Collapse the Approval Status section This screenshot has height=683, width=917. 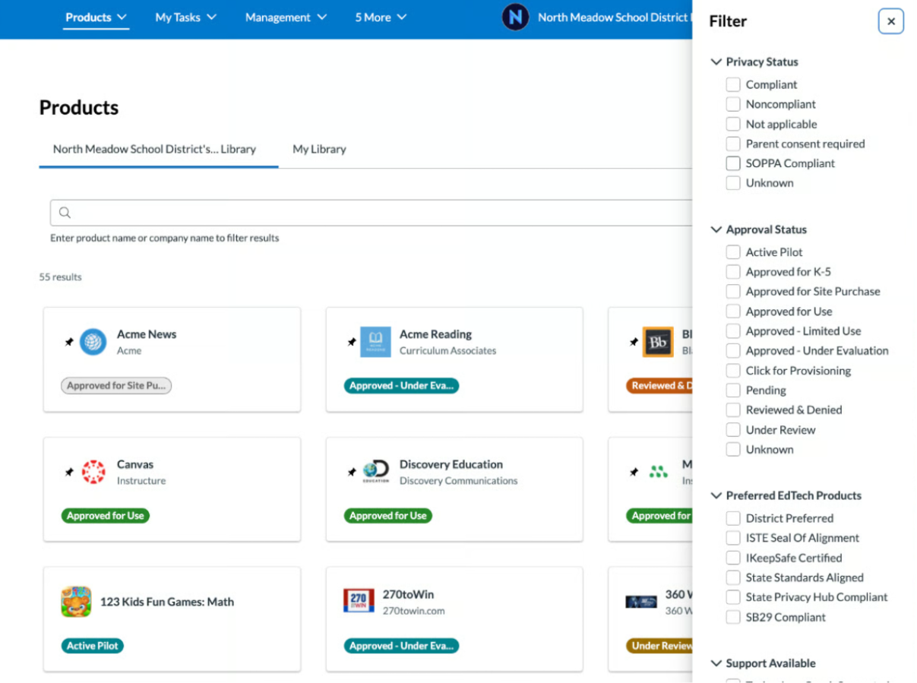[716, 229]
